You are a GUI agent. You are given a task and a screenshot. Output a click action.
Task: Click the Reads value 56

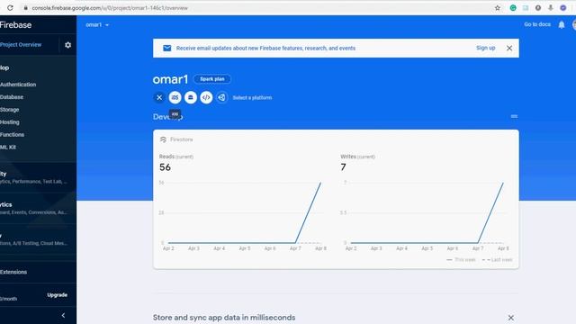(165, 167)
